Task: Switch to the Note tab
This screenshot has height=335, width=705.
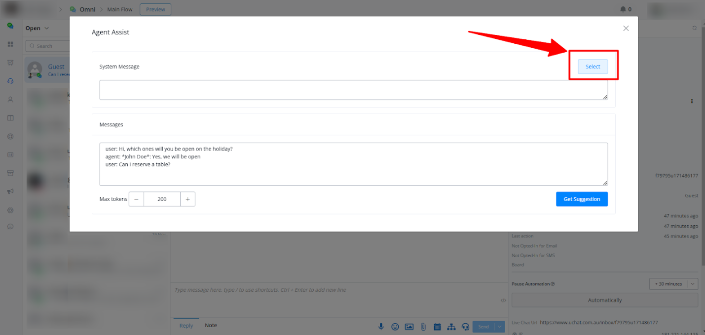Action: pyautogui.click(x=211, y=326)
